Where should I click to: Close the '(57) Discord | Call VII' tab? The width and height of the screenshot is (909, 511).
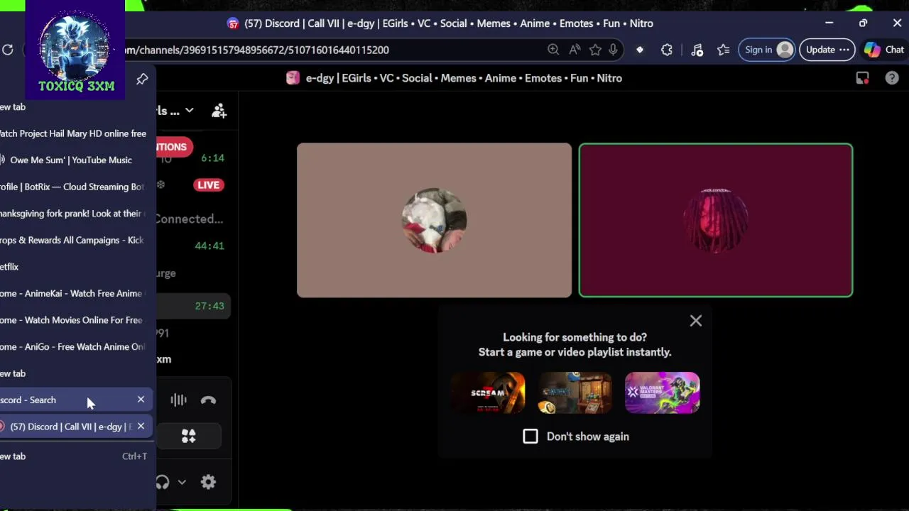point(141,426)
